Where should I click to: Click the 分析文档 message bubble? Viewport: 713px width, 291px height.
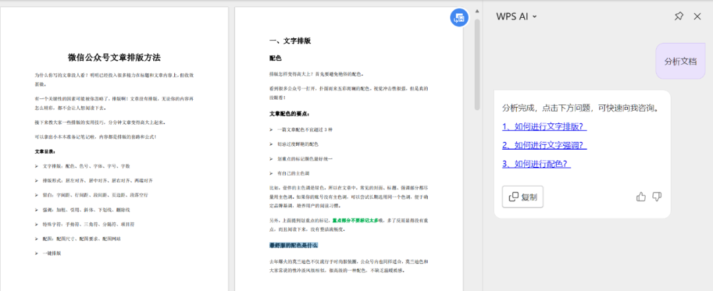click(x=680, y=61)
